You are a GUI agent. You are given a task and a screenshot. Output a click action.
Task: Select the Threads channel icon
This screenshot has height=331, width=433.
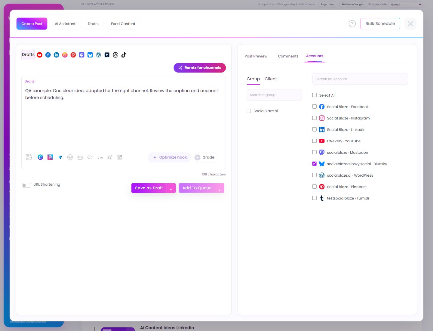pos(115,55)
